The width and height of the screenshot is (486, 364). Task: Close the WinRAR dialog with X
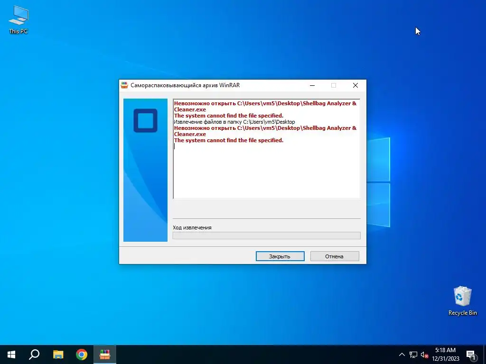tap(355, 85)
